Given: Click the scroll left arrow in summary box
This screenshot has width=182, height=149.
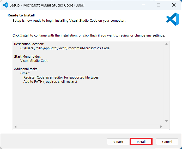Looking at the screenshot, I should tap(15, 127).
